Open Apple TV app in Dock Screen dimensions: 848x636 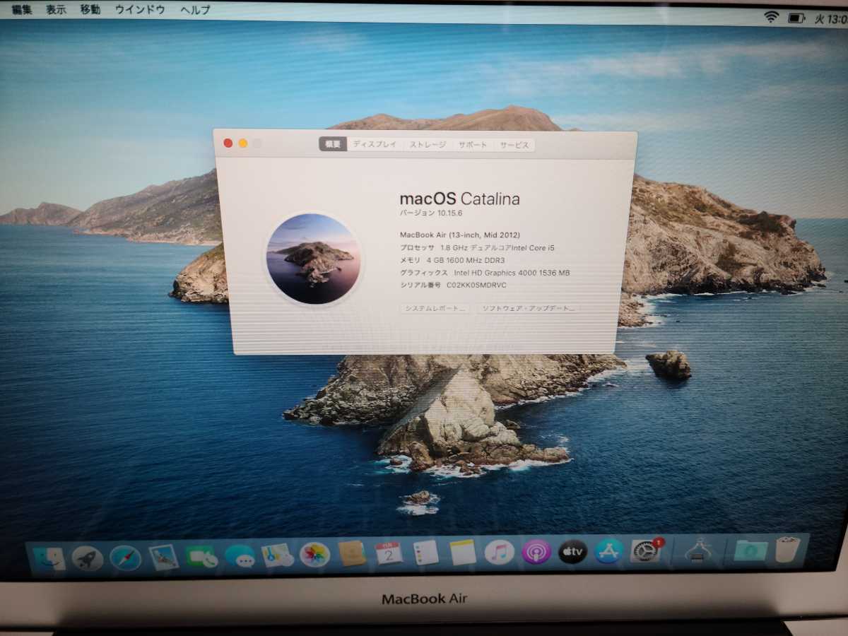point(573,551)
